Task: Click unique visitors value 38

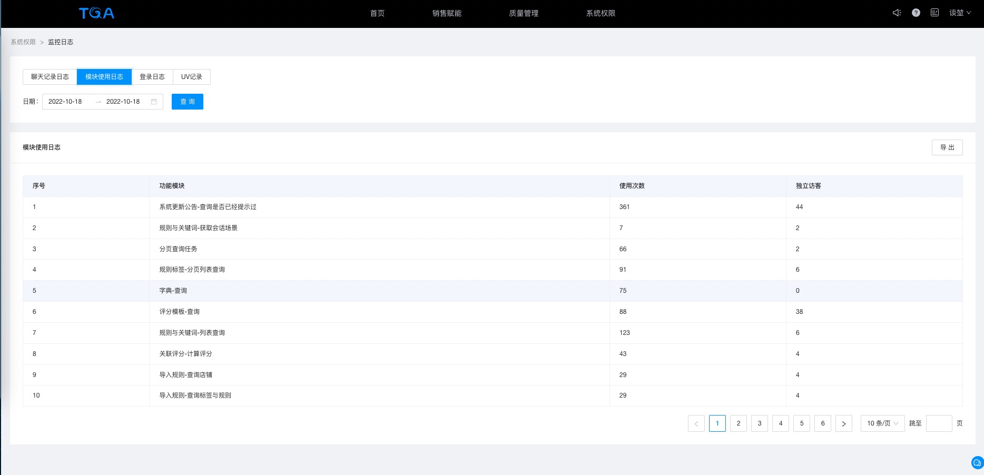Action: (x=799, y=312)
